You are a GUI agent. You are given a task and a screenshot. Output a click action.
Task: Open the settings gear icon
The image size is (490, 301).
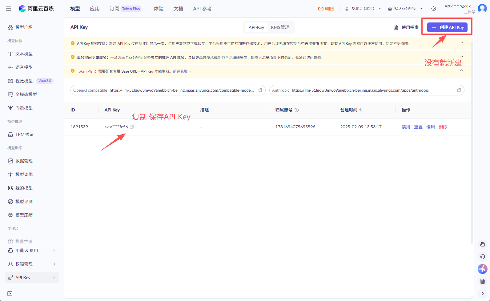pyautogui.click(x=434, y=9)
